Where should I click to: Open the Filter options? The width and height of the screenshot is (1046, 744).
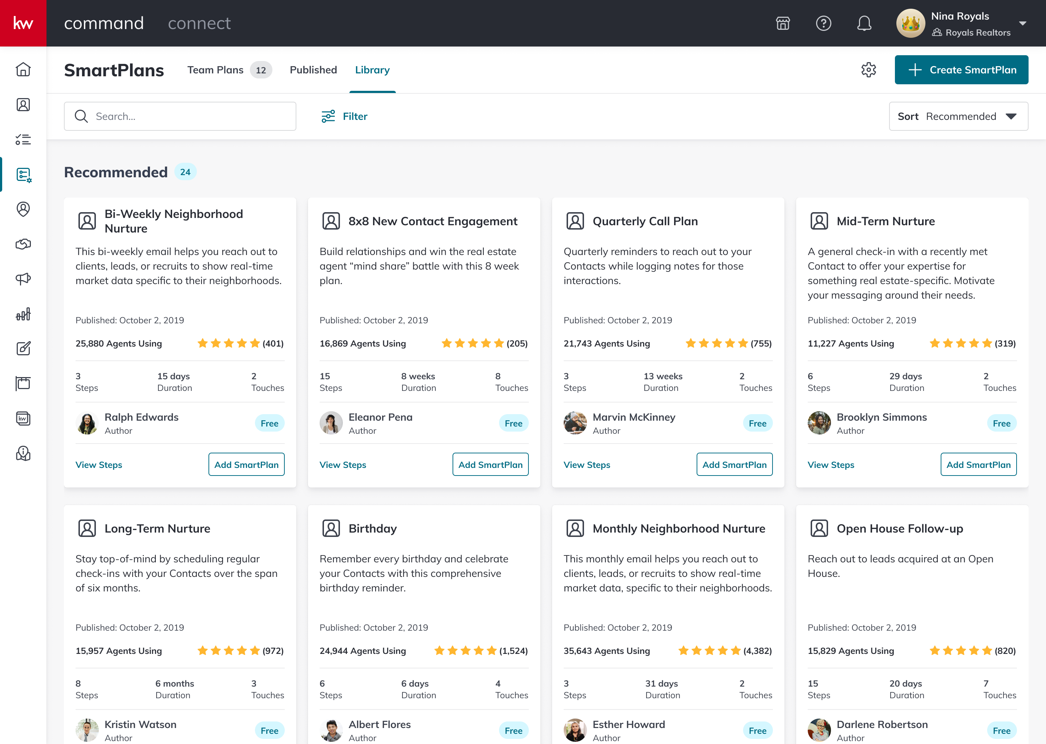pos(344,116)
